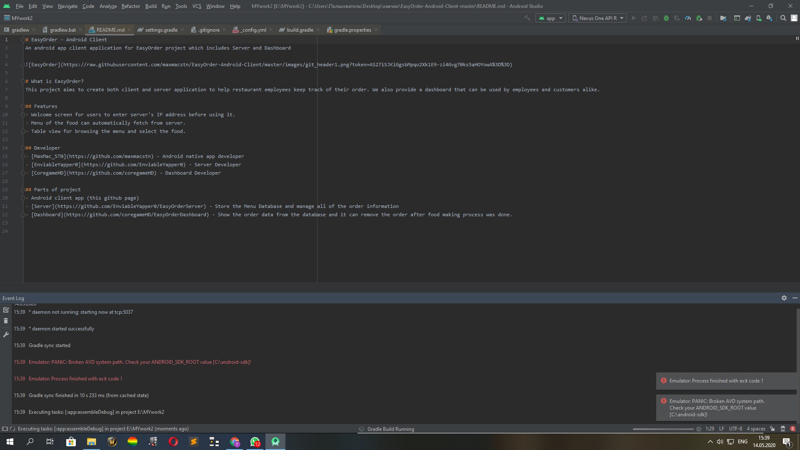The image size is (800, 450).
Task: Open the Build menu
Action: coord(151,6)
